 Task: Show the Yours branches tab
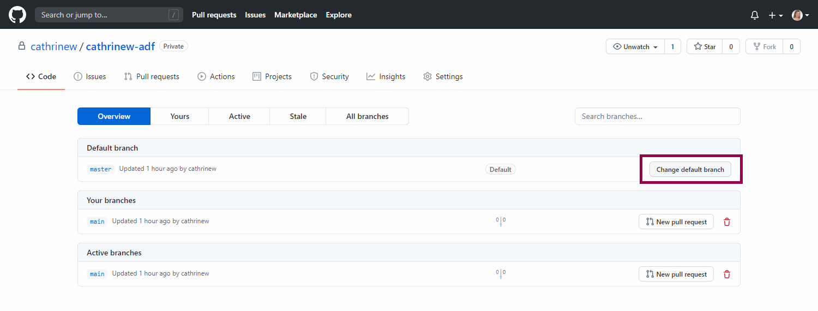[x=179, y=116]
